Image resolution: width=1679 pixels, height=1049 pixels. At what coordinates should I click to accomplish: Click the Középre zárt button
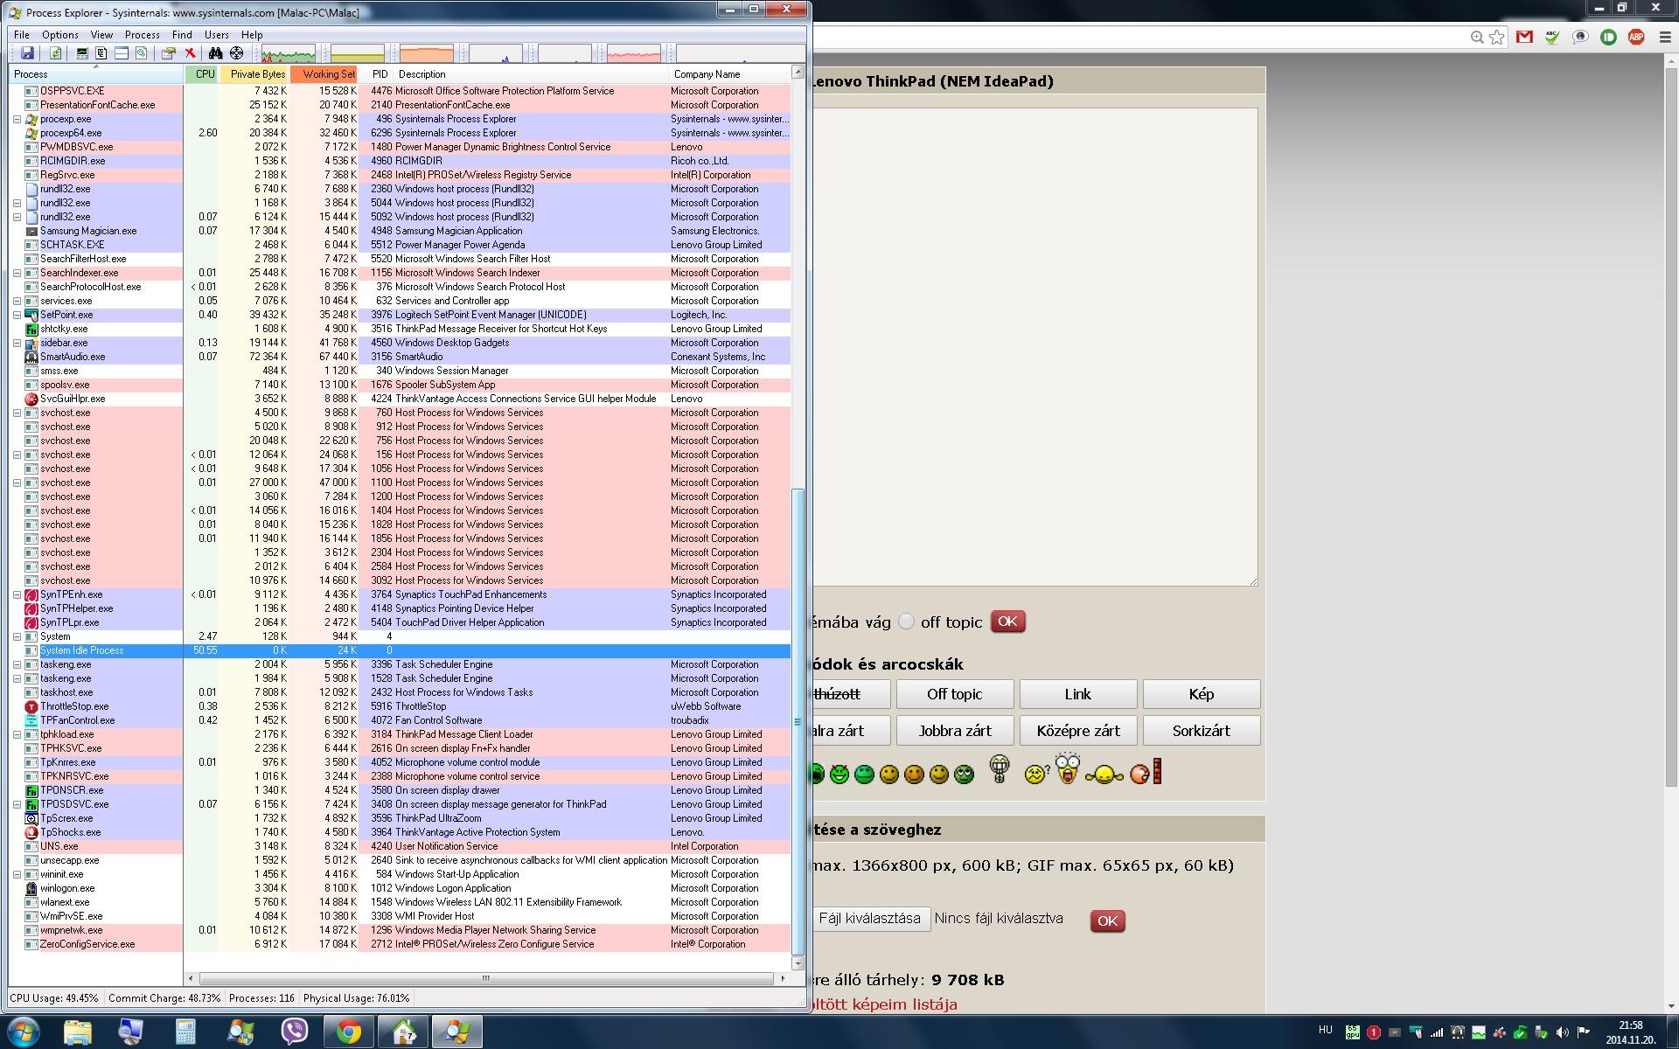tap(1077, 731)
